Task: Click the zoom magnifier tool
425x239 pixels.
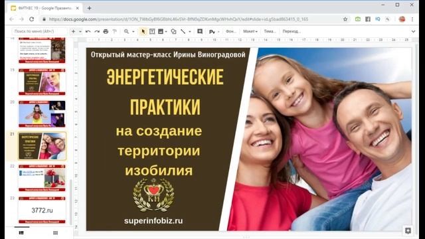Action: [126, 31]
